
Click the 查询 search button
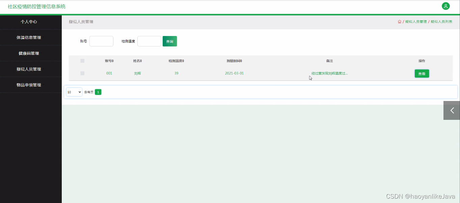coord(170,41)
